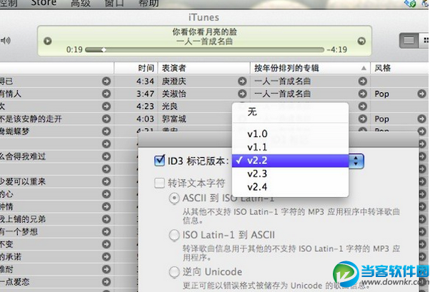Click genre arrow next to Pop in 关淑怡 row
Viewport: 430px width, 292px height.
coord(421,94)
